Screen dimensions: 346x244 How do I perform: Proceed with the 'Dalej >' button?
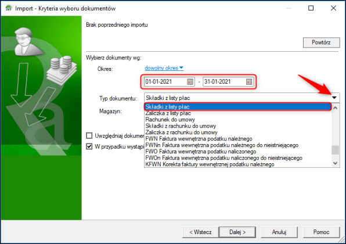237,232
